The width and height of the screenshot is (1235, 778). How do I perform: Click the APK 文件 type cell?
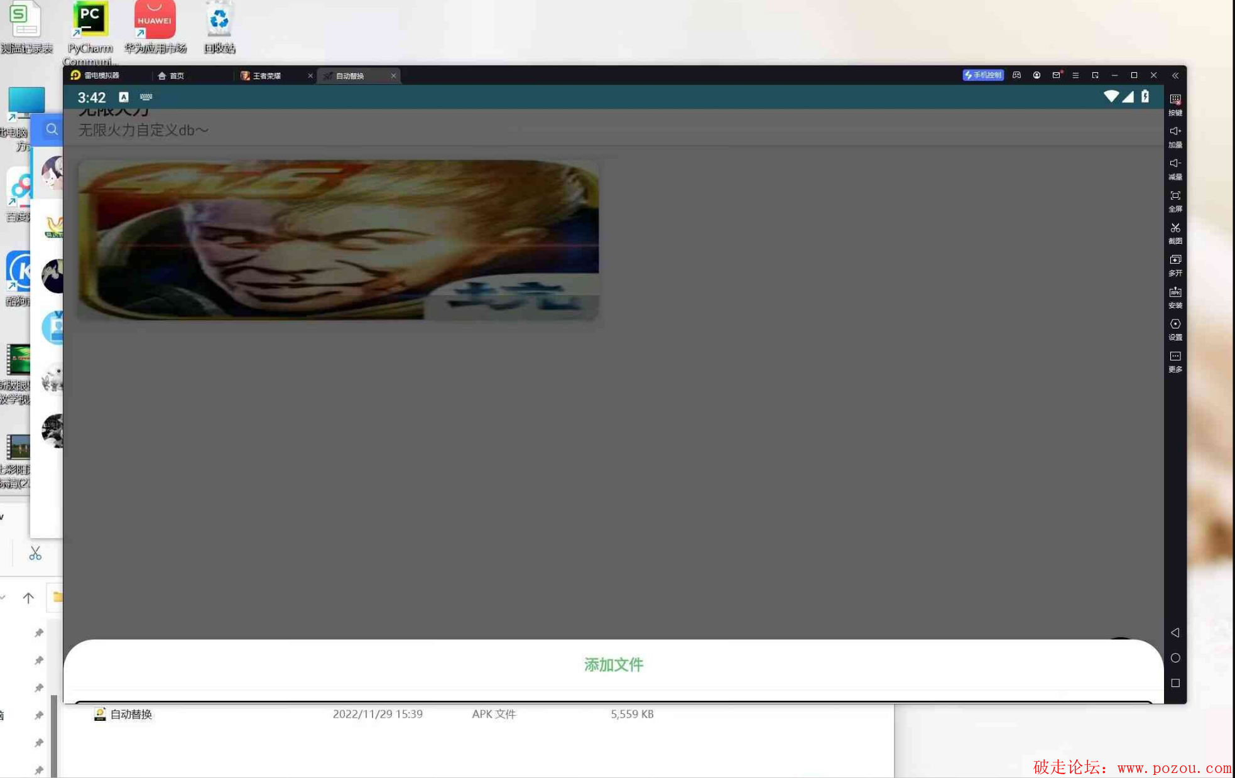pyautogui.click(x=494, y=714)
